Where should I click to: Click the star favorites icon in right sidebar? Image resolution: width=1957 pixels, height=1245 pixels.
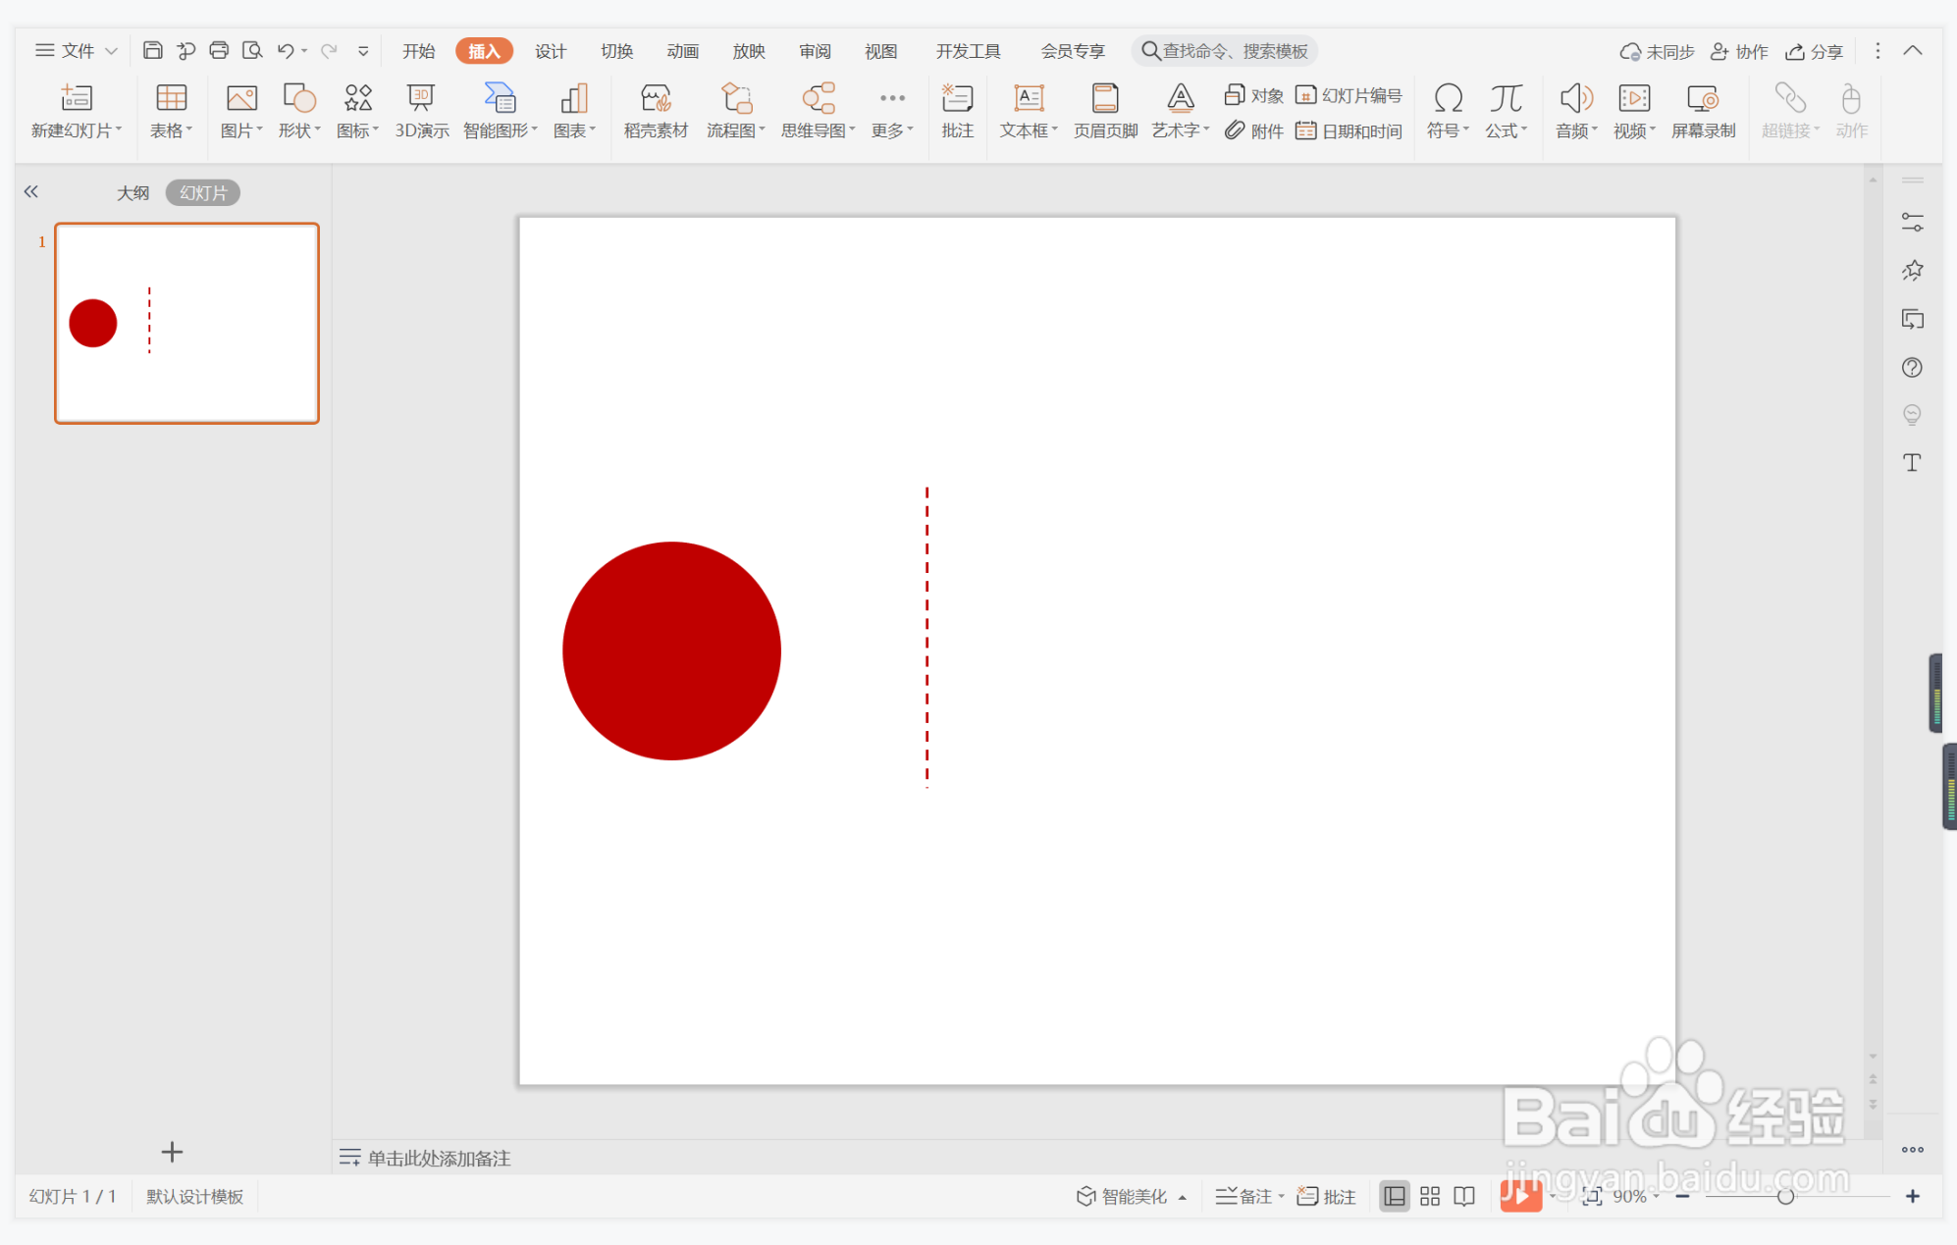[x=1912, y=271]
